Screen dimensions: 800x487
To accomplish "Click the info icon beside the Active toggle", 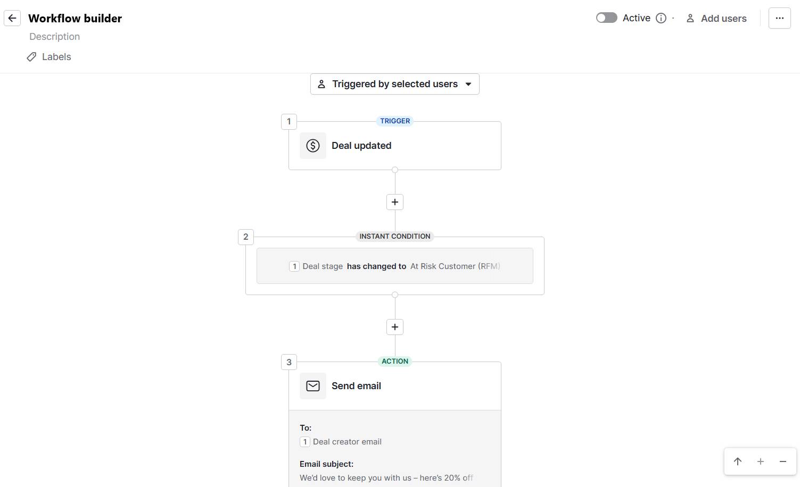I will 661,18.
